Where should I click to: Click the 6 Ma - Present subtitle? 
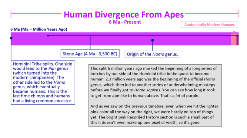tap(125, 22)
